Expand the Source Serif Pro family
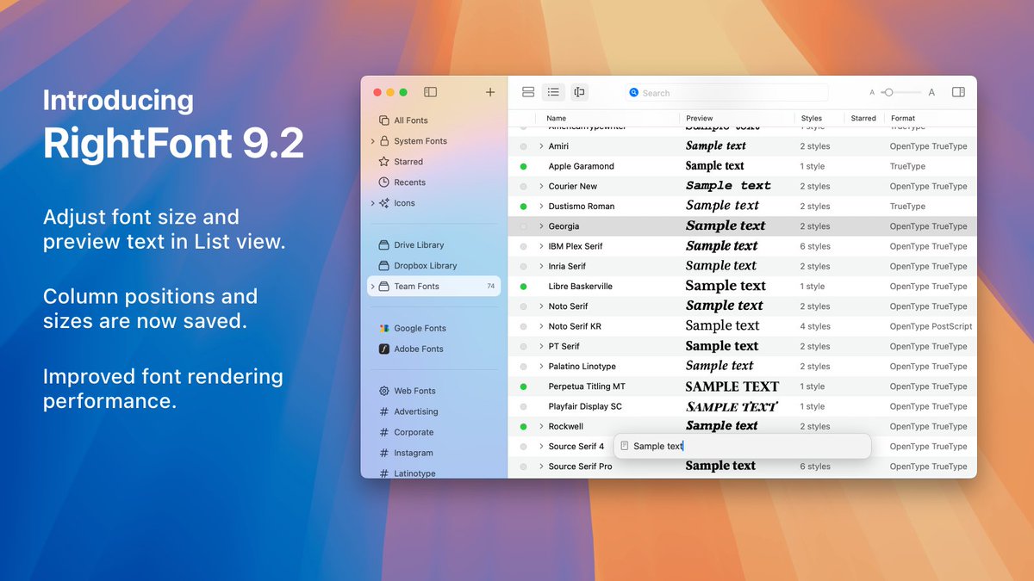This screenshot has width=1034, height=581. point(541,467)
